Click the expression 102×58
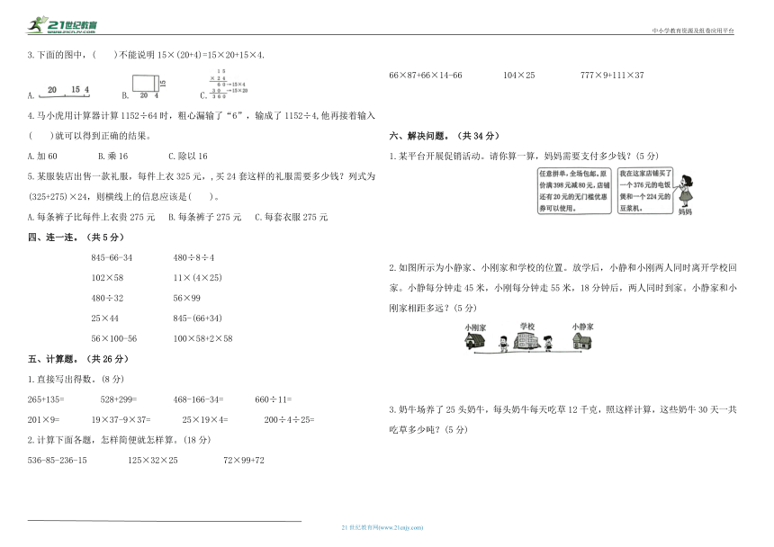 tap(107, 278)
